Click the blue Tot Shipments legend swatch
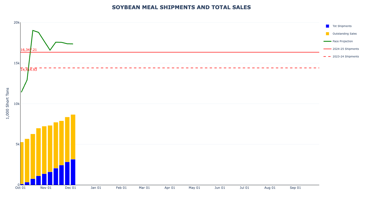The height and width of the screenshot is (198, 366). (327, 26)
